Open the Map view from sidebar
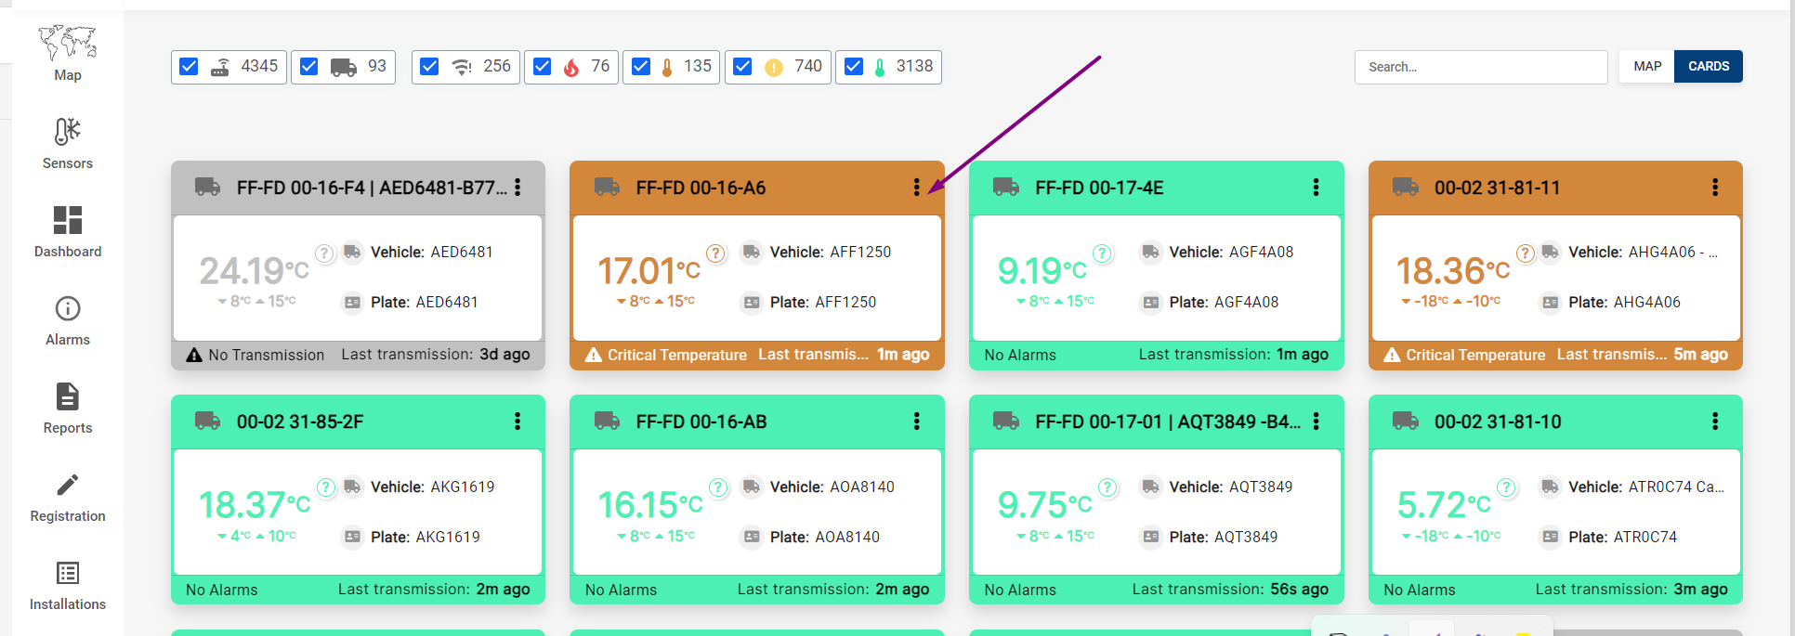Image resolution: width=1795 pixels, height=636 pixels. click(x=67, y=54)
